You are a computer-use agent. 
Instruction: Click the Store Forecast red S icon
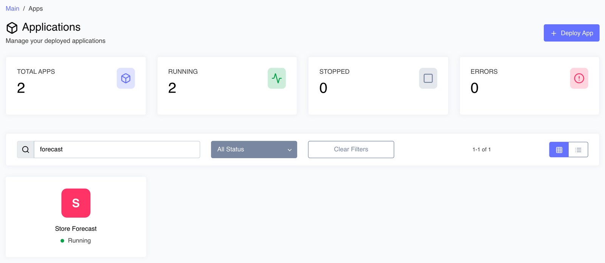(76, 203)
